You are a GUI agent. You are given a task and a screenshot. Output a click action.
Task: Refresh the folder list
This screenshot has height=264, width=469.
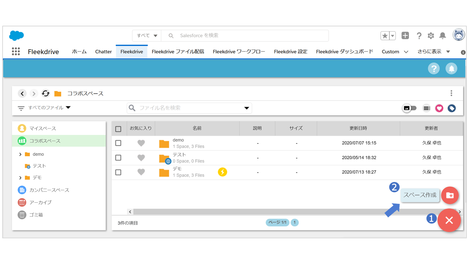coord(45,93)
